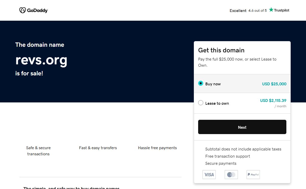Image resolution: width=306 pixels, height=189 pixels.
Task: Click 'Pay the full $25,000 now' description
Action: (237, 62)
